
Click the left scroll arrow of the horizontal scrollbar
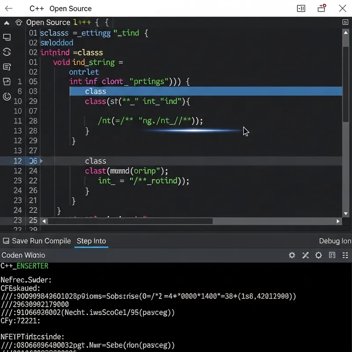pos(43,221)
